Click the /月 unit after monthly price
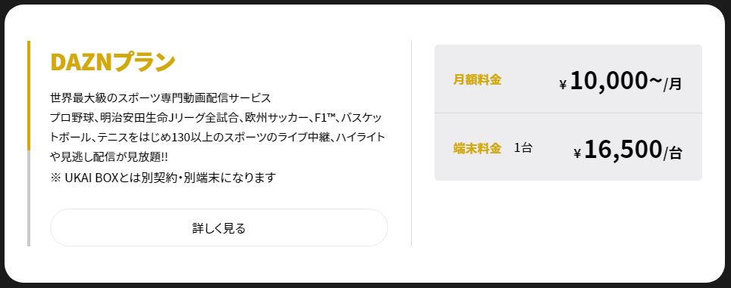731x288 pixels. pyautogui.click(x=673, y=84)
